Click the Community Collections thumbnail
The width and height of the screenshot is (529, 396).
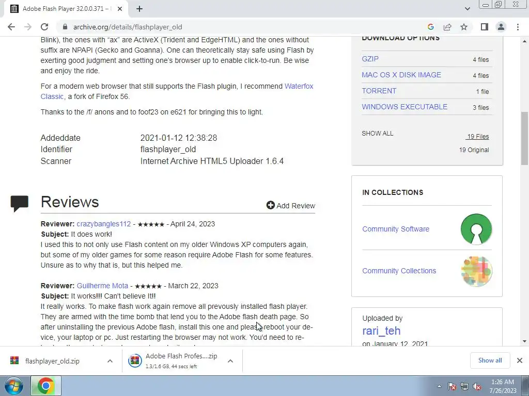pos(476,271)
